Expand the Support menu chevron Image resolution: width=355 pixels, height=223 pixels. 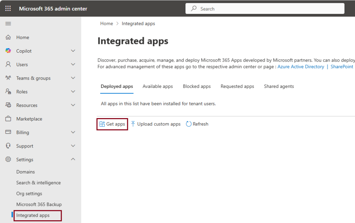73,146
